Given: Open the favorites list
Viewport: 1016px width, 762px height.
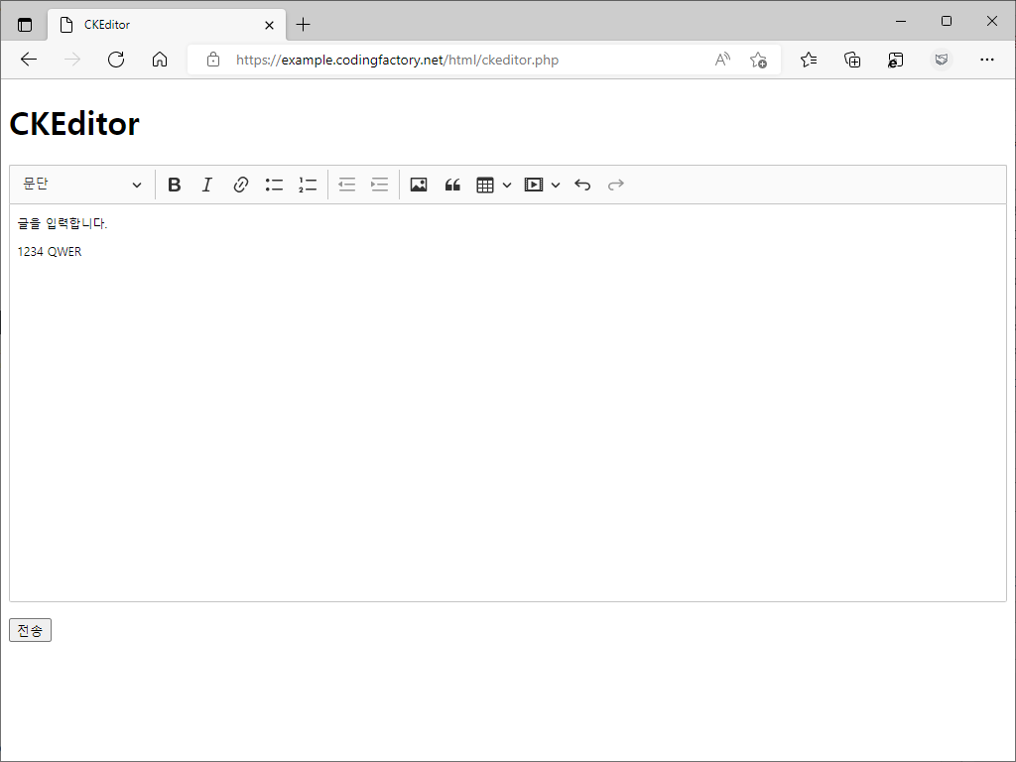Looking at the screenshot, I should coord(808,60).
